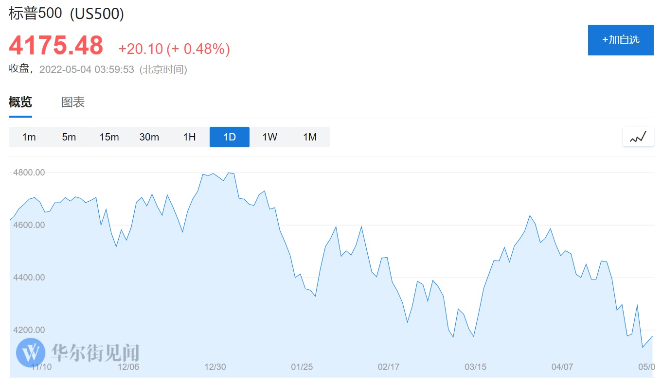Choose the 15m interval
662x384 pixels.
[109, 137]
